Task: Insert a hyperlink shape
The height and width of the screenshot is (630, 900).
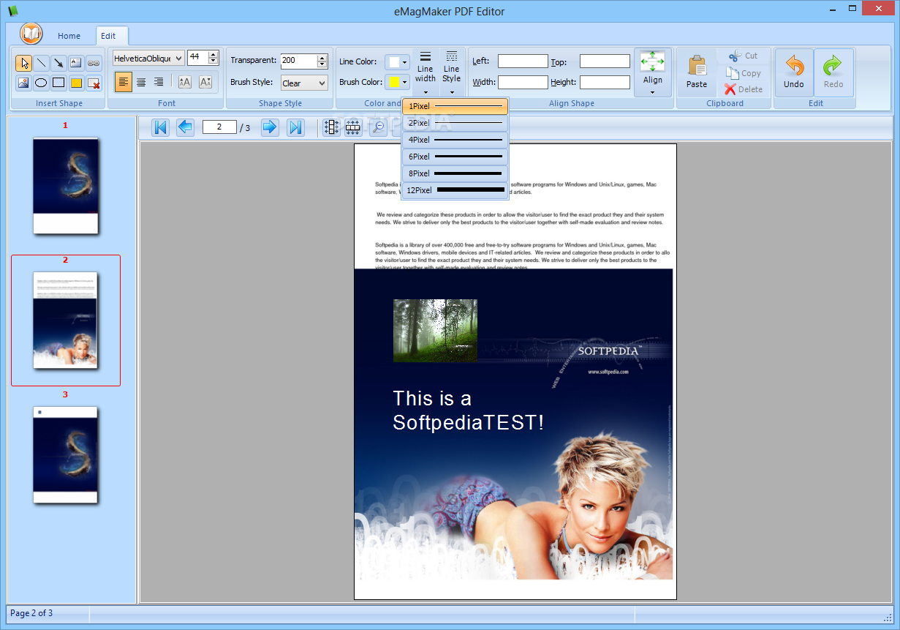Action: (94, 63)
